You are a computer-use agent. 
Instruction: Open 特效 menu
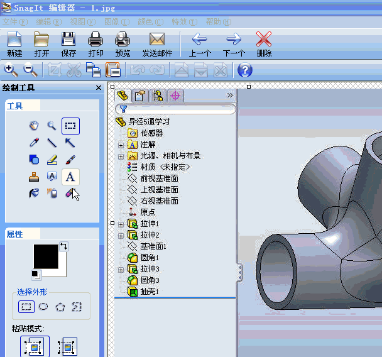[x=185, y=22]
